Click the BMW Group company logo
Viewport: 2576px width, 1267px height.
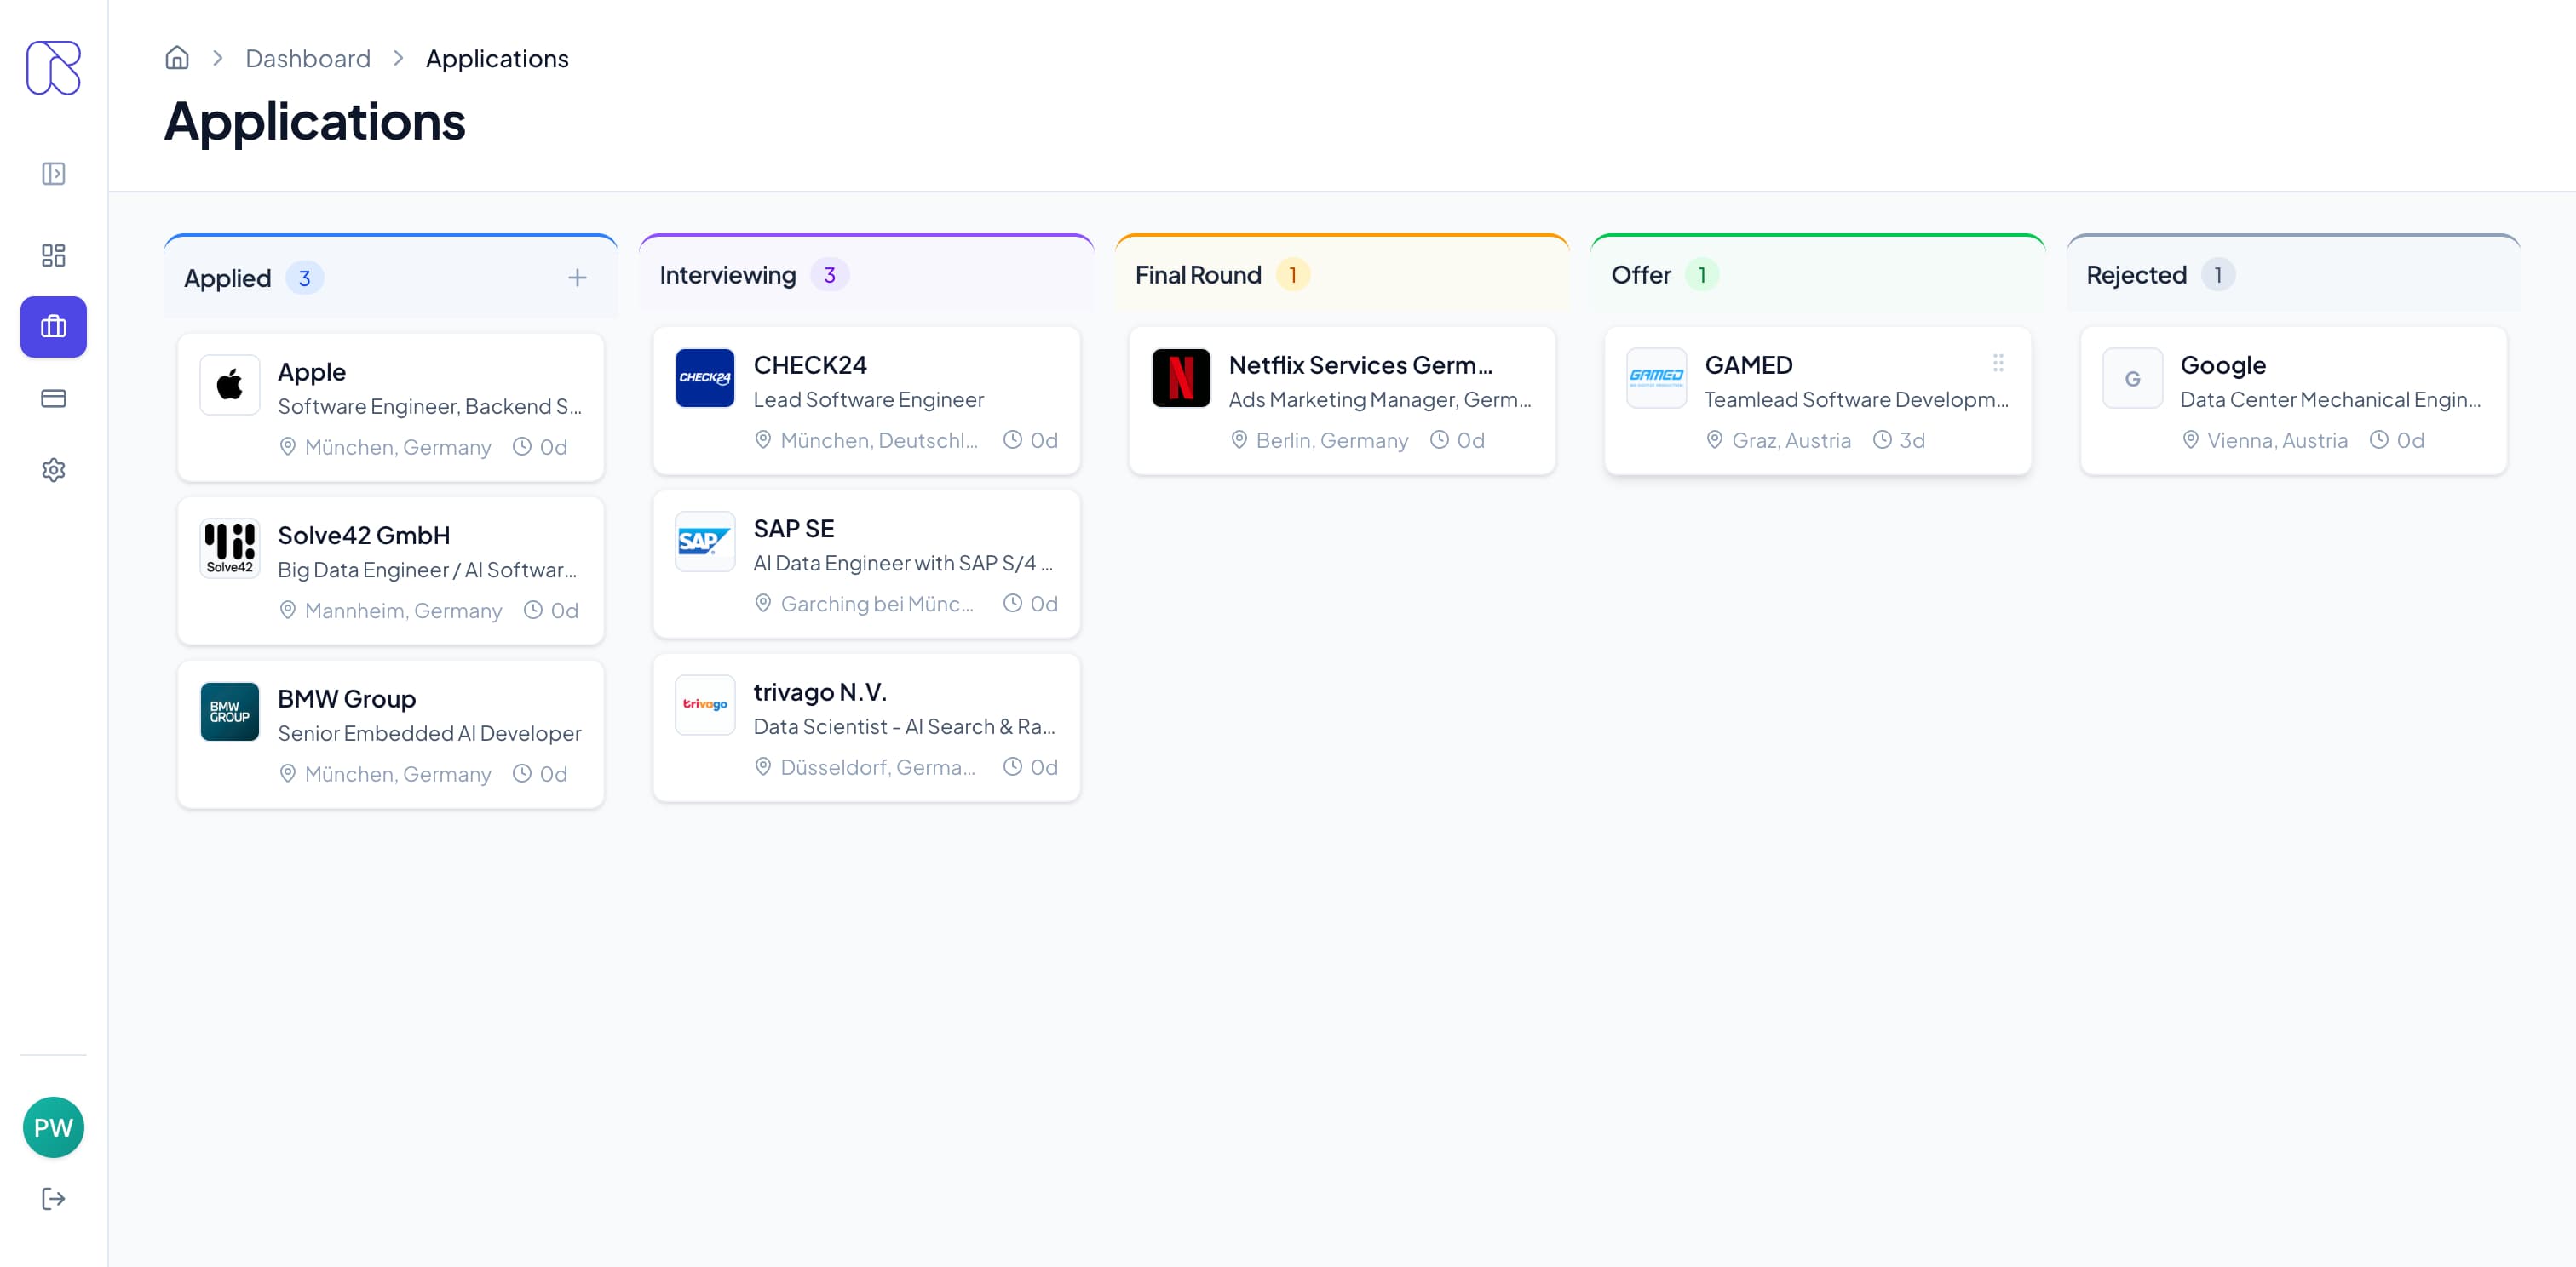tap(230, 712)
